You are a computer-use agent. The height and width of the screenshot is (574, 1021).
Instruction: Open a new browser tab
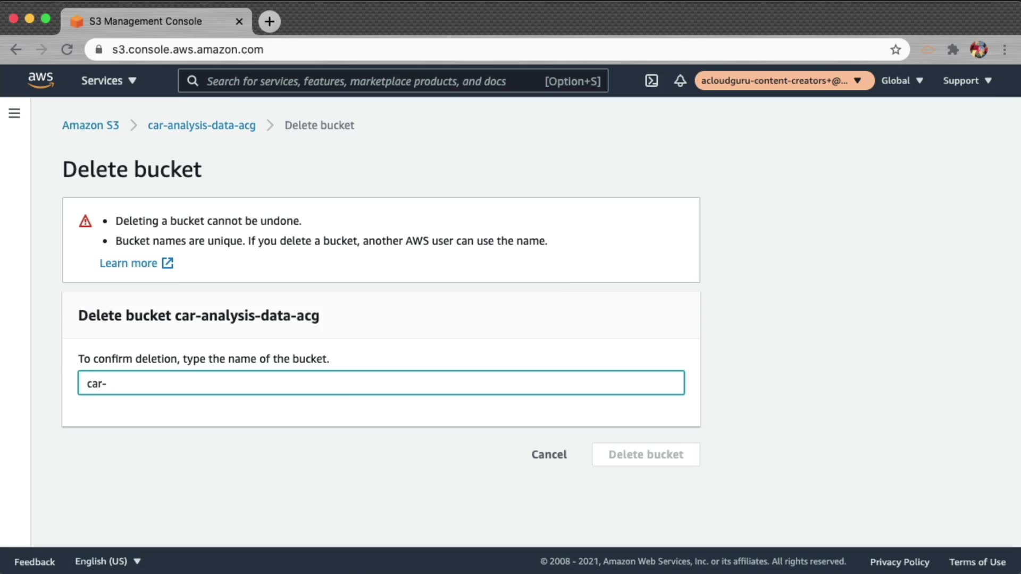(x=270, y=21)
